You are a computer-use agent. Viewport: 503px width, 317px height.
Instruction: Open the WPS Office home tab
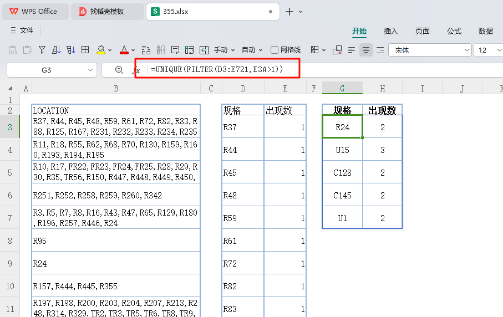pos(35,12)
